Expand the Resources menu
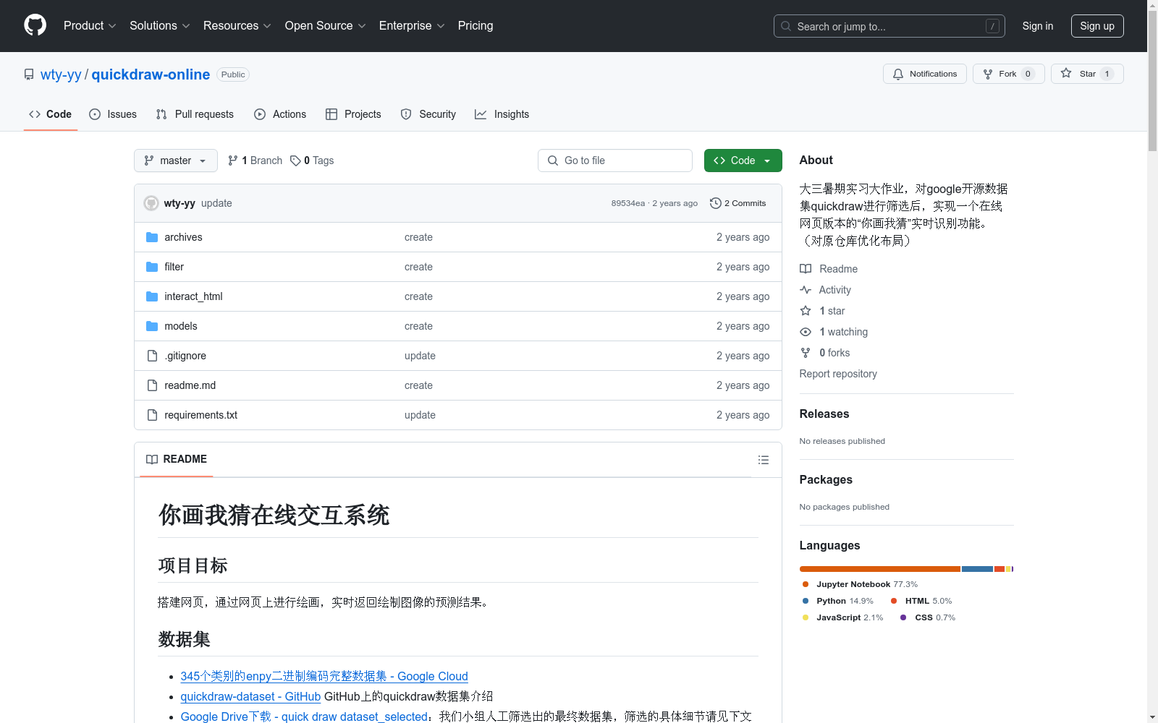 tap(237, 25)
